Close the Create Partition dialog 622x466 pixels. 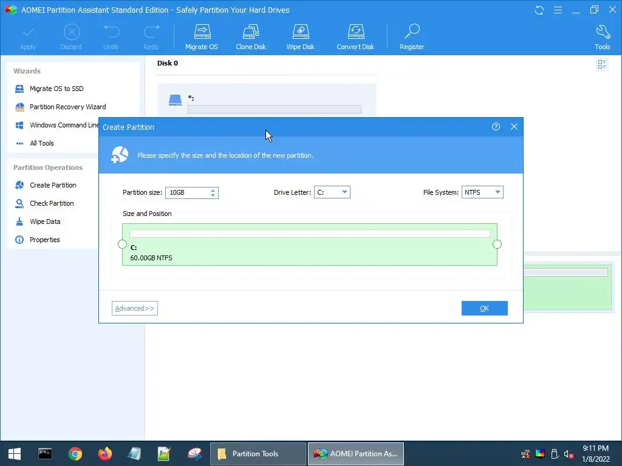pos(514,126)
